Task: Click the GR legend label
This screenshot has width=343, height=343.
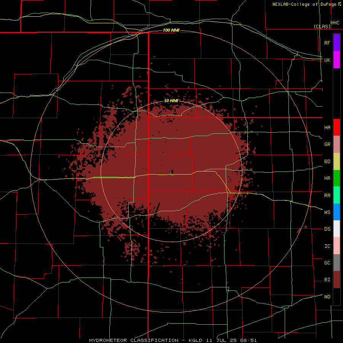Action: point(327,144)
